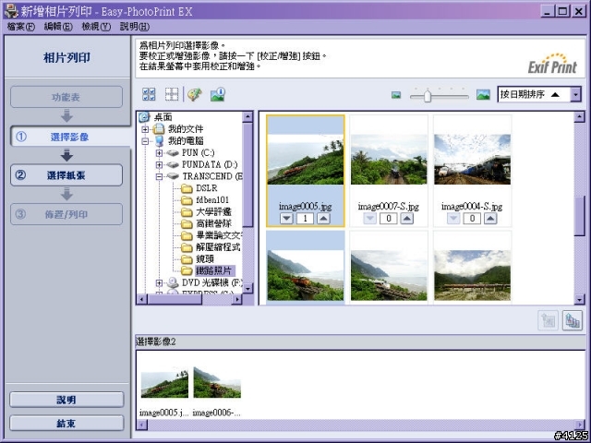
Task: Click the 桌面 desktop icon in tree
Action: tap(144, 117)
